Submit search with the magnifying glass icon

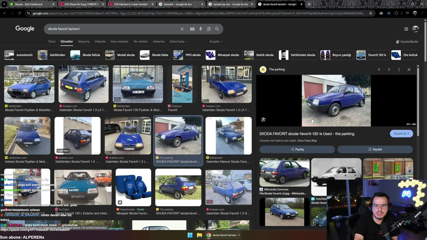[217, 29]
